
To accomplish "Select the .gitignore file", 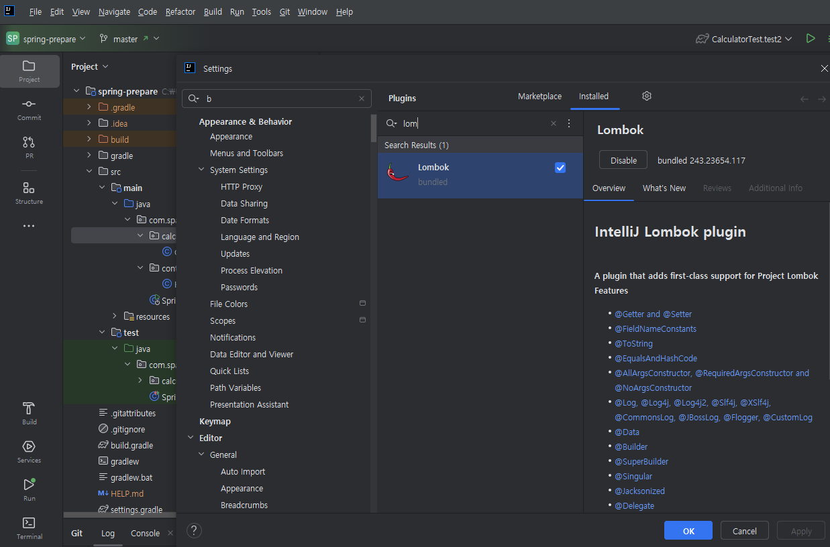I will (121, 429).
